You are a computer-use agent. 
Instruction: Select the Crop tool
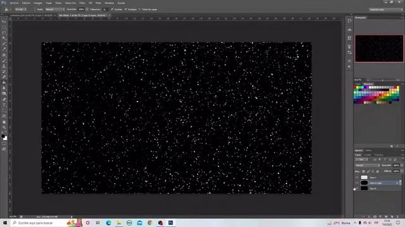pos(4,44)
